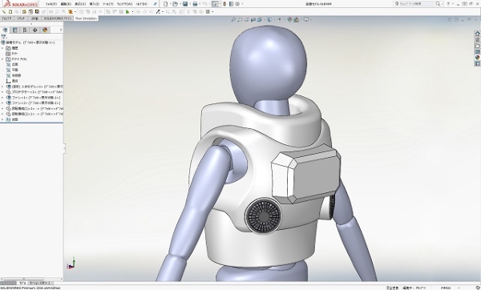Open View Palette in task pane

pyautogui.click(x=477, y=52)
